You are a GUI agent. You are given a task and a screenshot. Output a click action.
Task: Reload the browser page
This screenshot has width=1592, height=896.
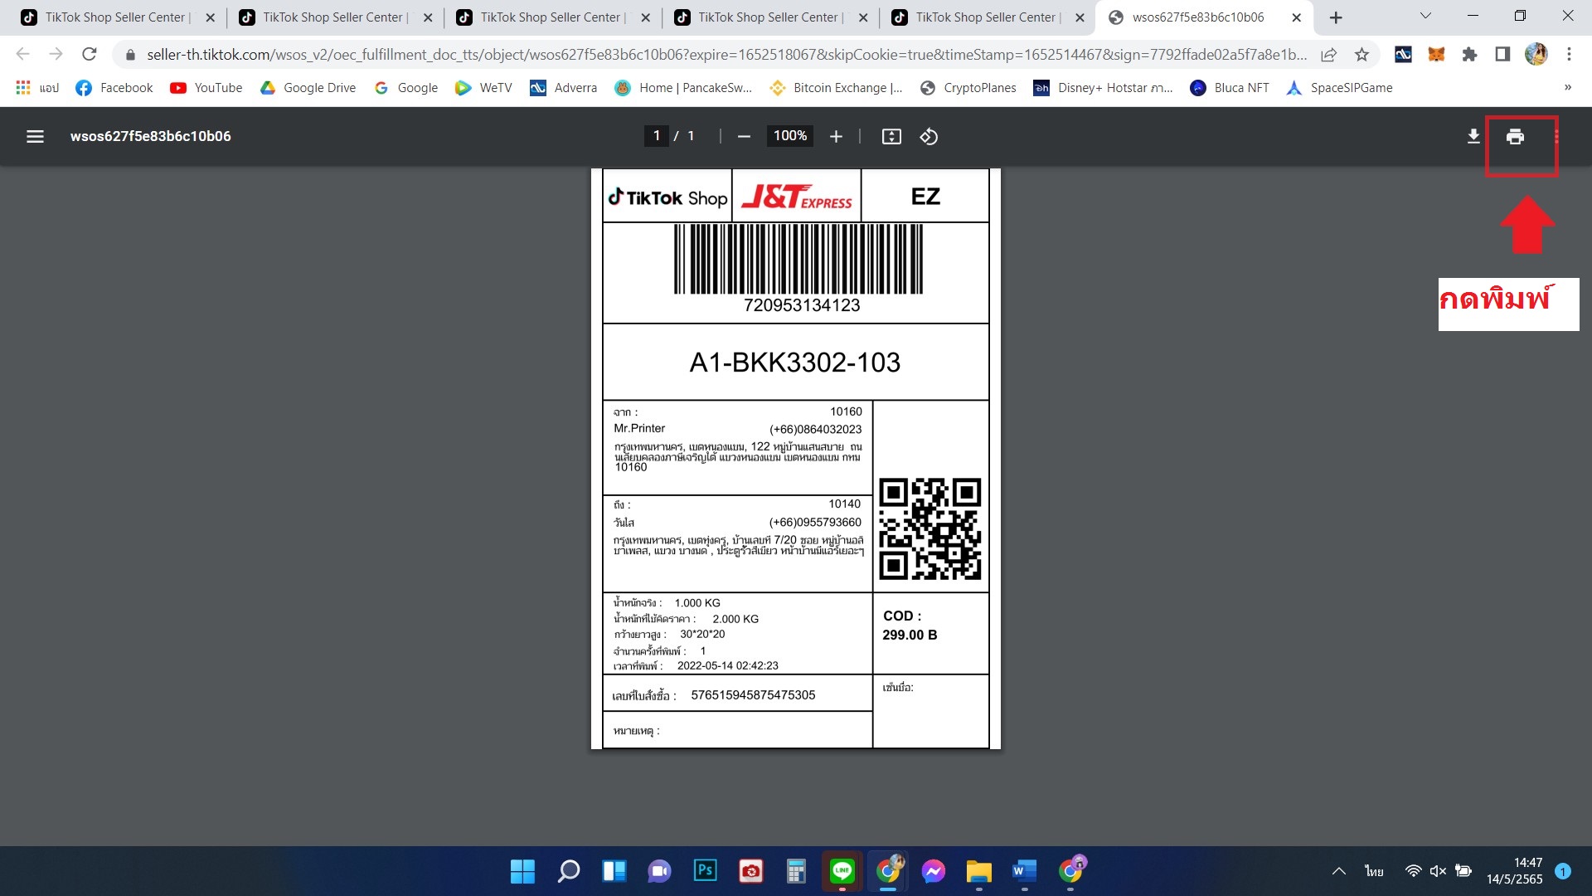tap(89, 54)
